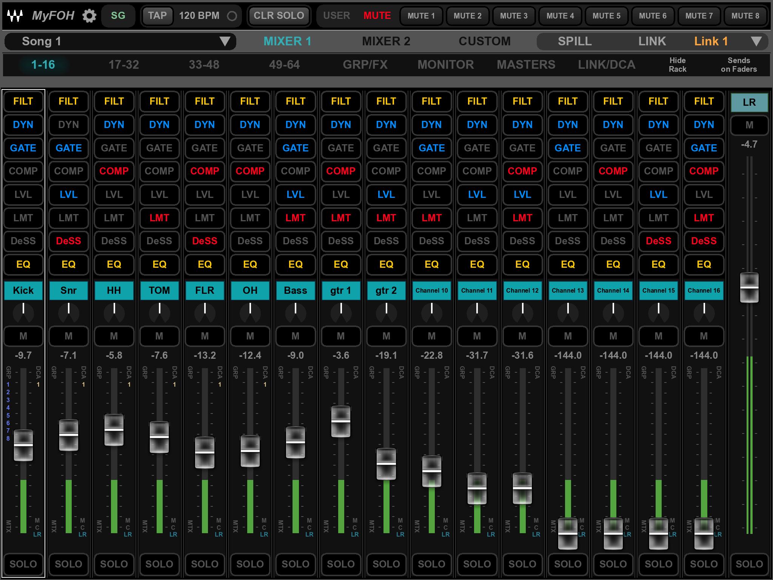Screen dimensions: 773x580
Task: Select the 17-32 channel layer tab
Action: click(124, 65)
